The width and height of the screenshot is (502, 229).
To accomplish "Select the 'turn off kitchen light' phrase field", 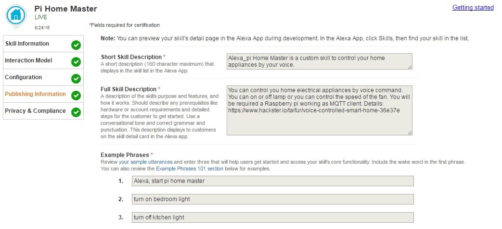I will [272, 217].
